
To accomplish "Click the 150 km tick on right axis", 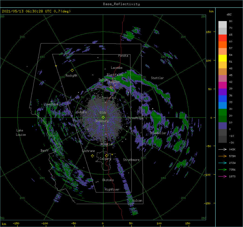I will pos(208,32).
